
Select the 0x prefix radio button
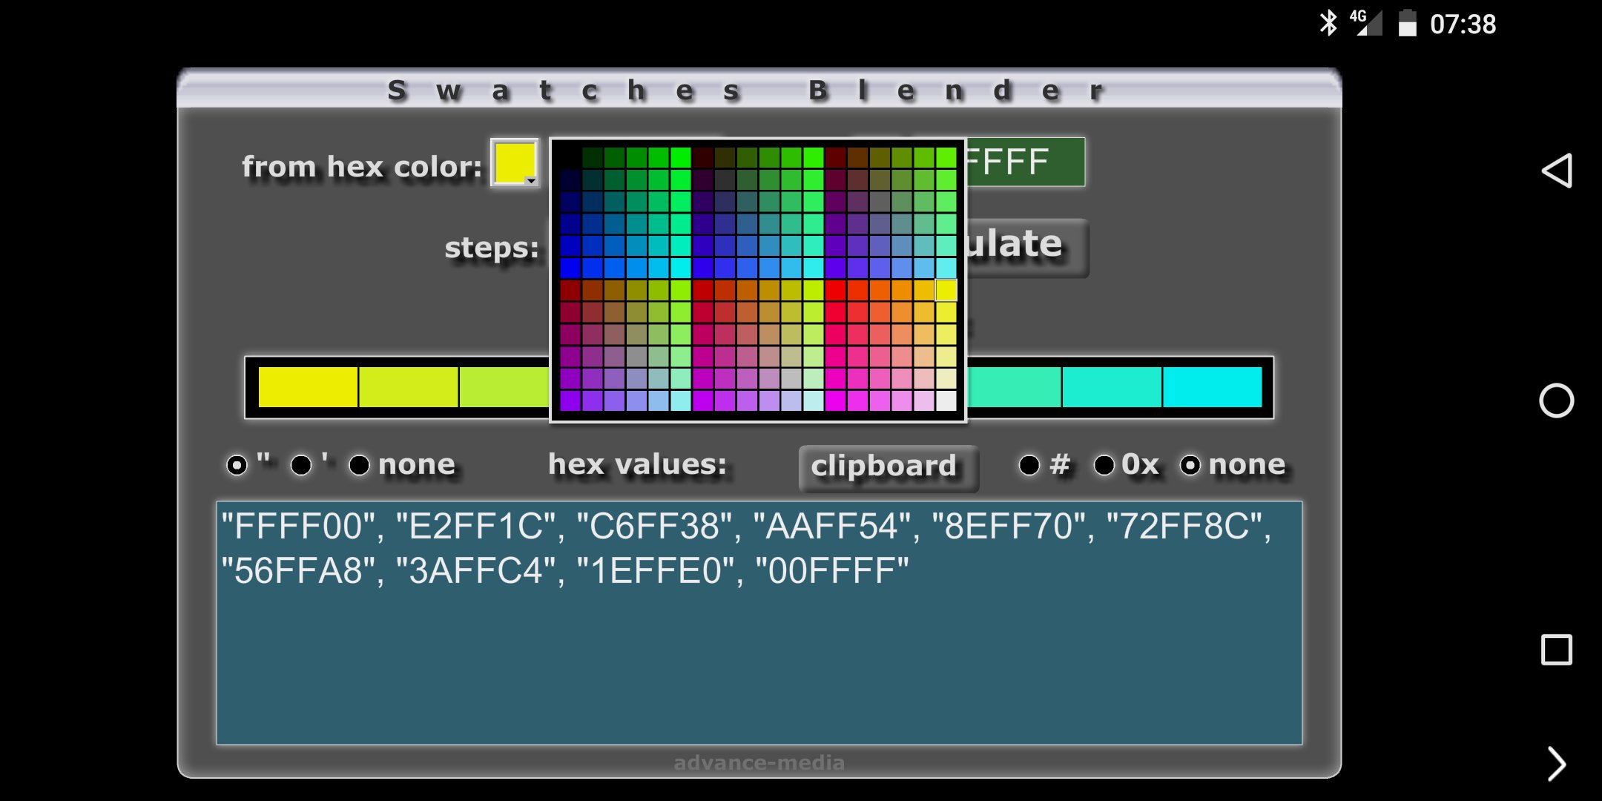tap(1104, 465)
